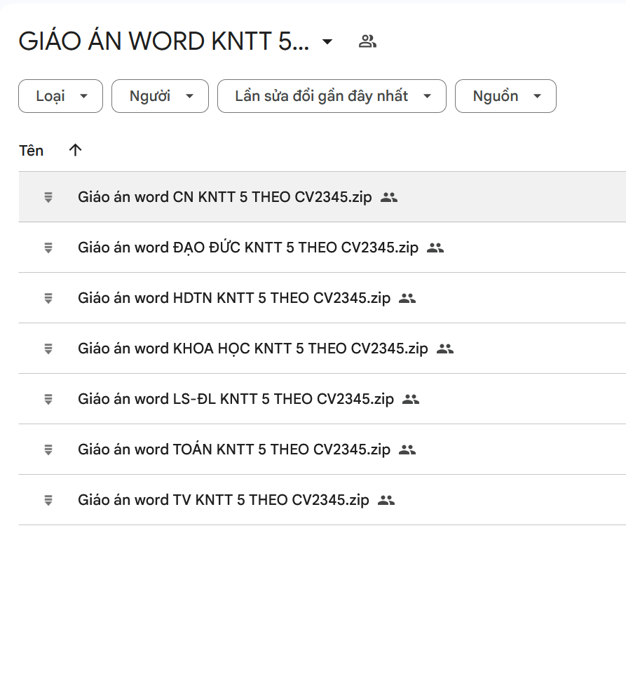
Task: Click zip file icon for CN KNTT 5
Action: [x=48, y=197]
